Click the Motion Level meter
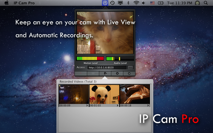The width and height of the screenshot is (213, 133). click(x=90, y=59)
